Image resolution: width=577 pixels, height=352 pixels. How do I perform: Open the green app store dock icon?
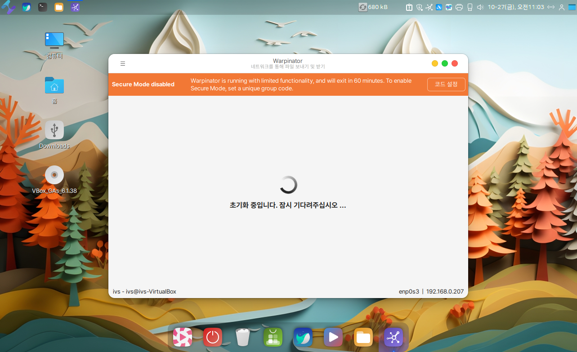273,337
